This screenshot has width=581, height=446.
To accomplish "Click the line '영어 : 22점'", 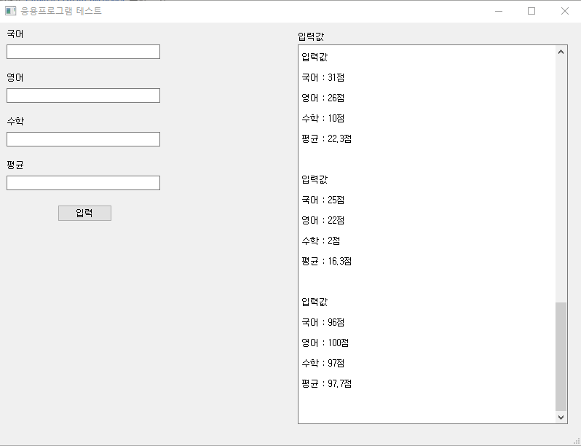I will click(323, 221).
